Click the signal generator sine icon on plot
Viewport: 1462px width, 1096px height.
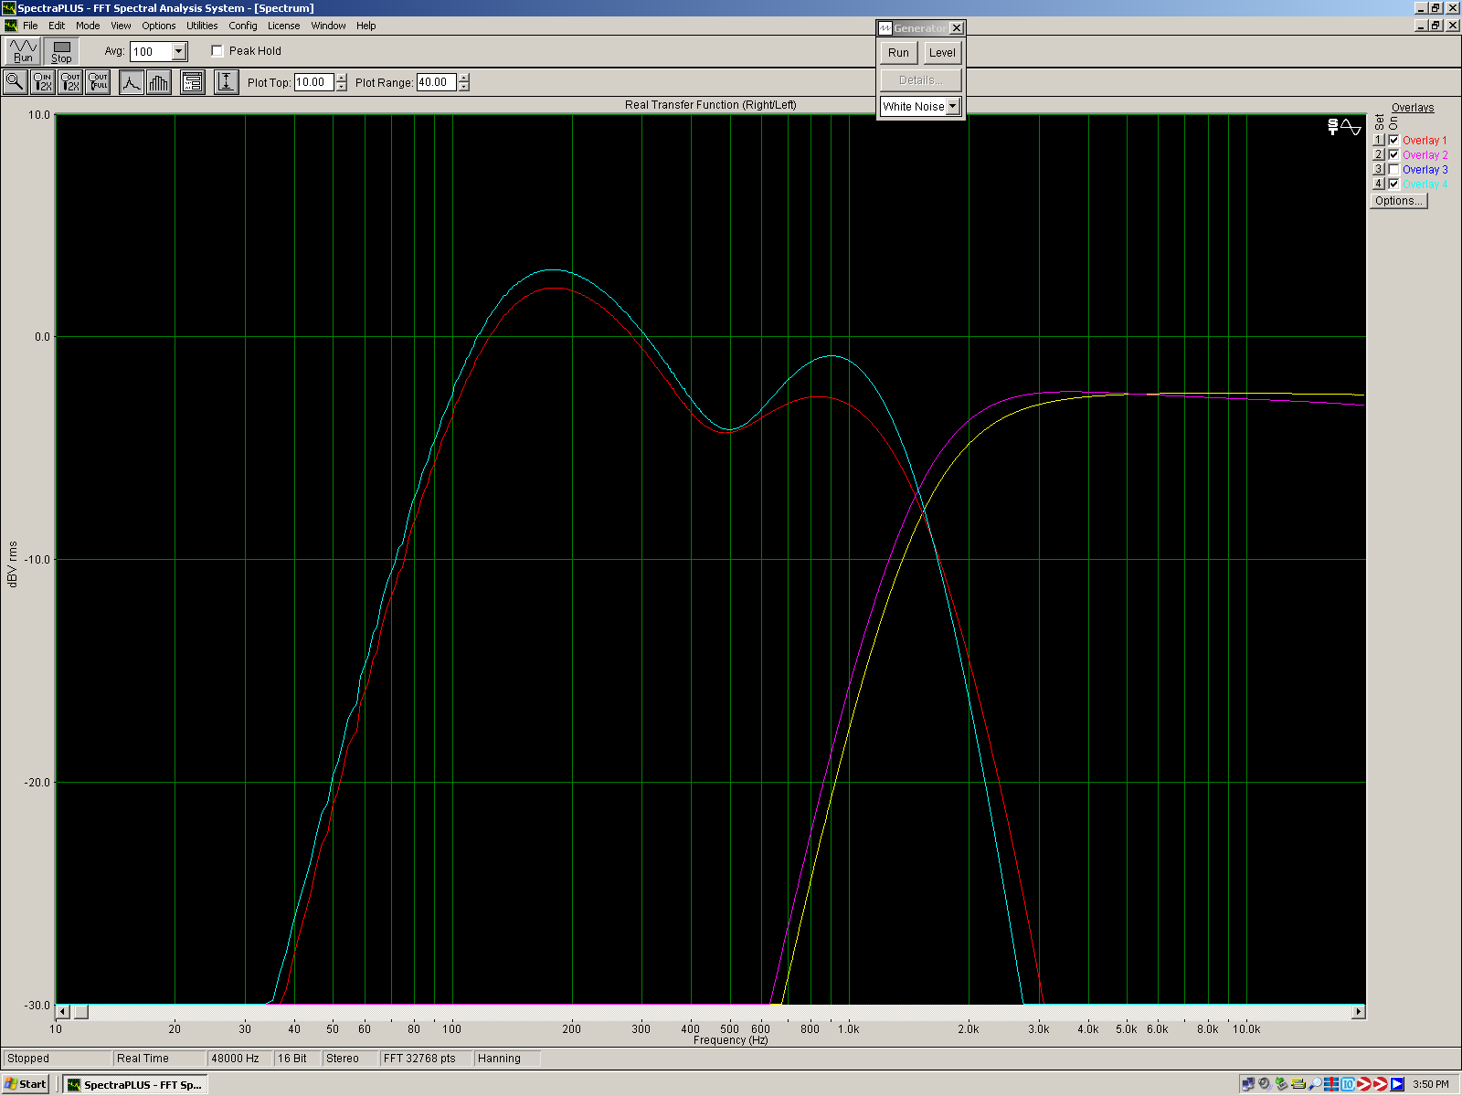pyautogui.click(x=1351, y=127)
